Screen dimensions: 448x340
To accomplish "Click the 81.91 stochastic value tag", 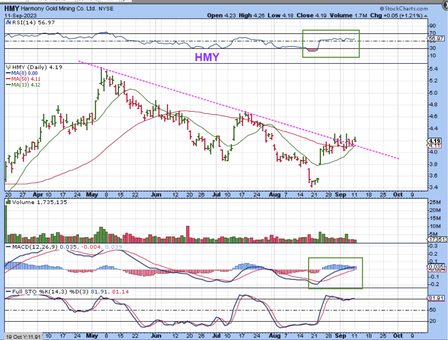I will click(436, 298).
